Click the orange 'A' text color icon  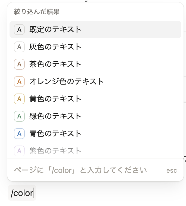19,82
